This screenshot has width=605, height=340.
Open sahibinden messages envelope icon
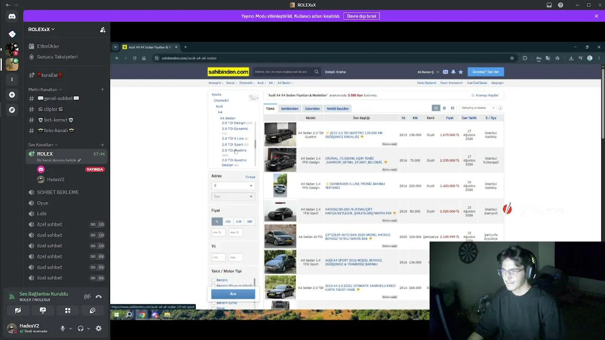pyautogui.click(x=445, y=72)
